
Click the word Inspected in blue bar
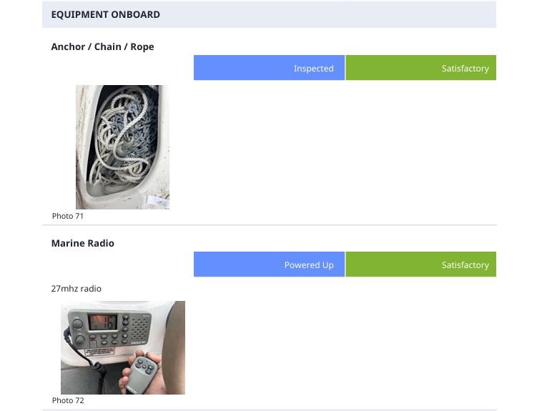point(313,69)
